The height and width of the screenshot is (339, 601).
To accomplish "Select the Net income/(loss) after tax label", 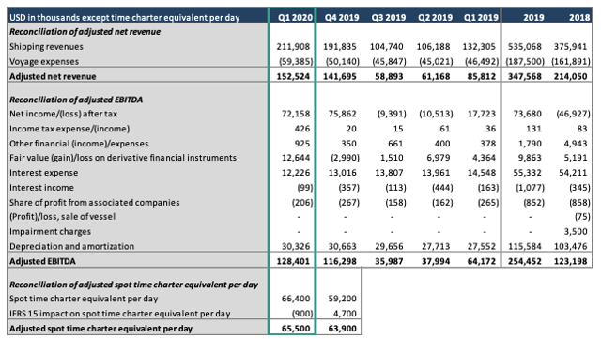I will (63, 114).
